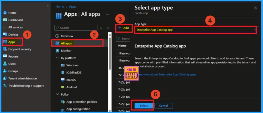The height and width of the screenshot is (113, 263).
Task: Open the Home breadcrumb link
Action: pyautogui.click(x=60, y=6)
